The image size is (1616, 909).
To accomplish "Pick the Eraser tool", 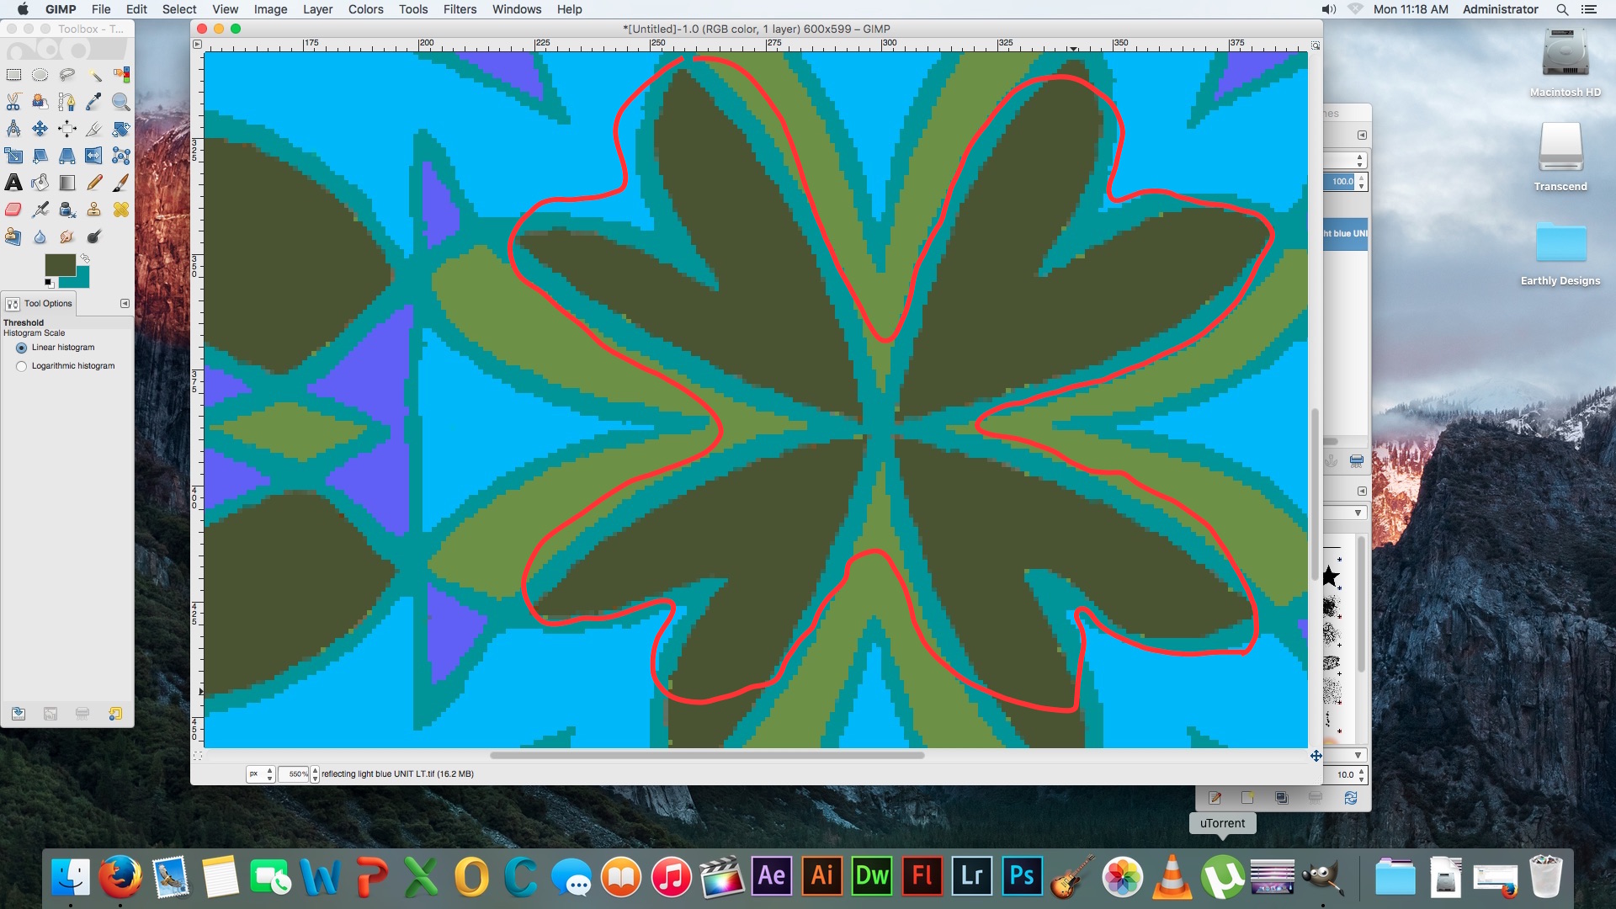I will (13, 210).
